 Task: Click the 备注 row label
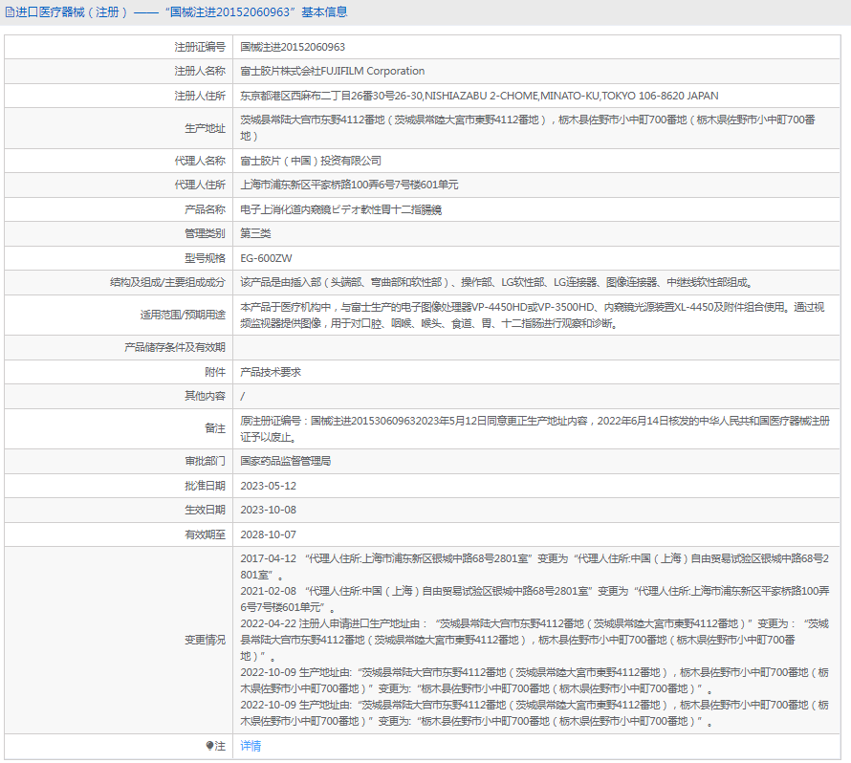point(215,428)
